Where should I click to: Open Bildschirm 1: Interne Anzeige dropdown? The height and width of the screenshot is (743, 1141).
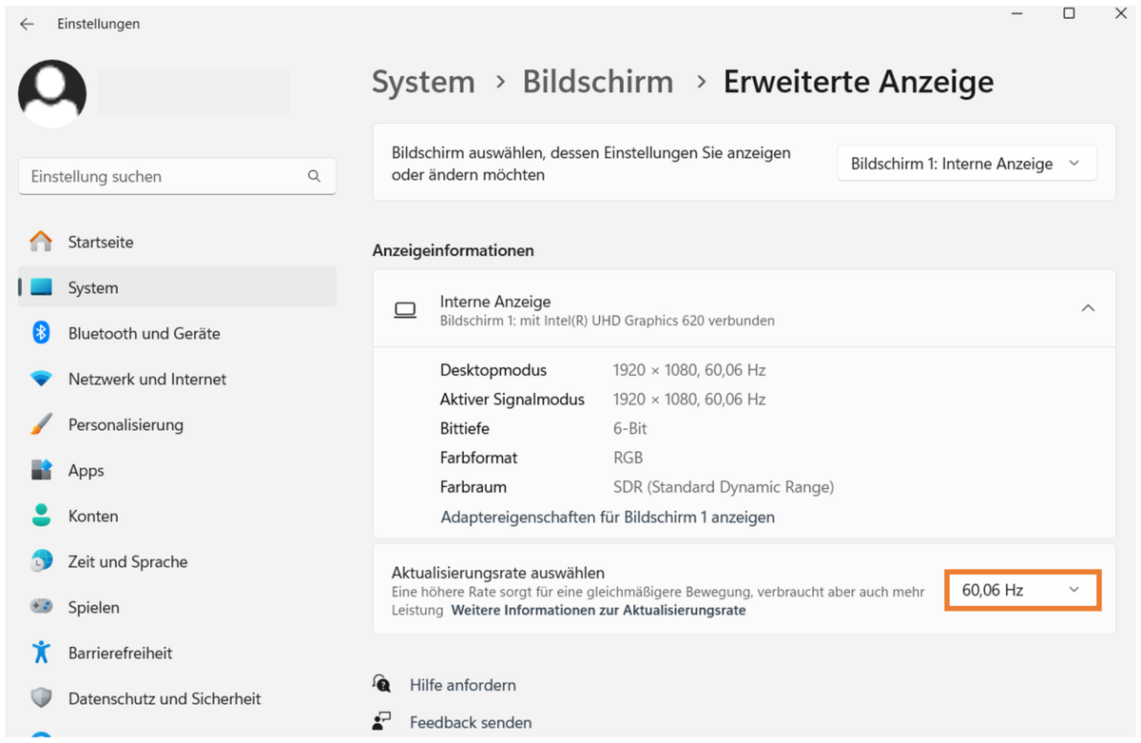(x=966, y=164)
